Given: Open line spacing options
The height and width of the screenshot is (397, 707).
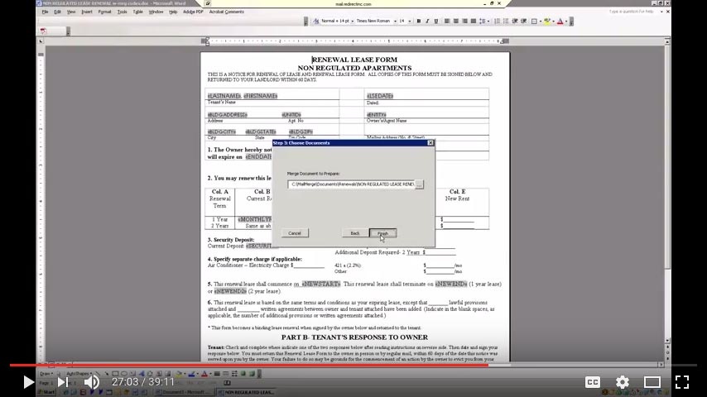Looking at the screenshot, I should [x=483, y=22].
